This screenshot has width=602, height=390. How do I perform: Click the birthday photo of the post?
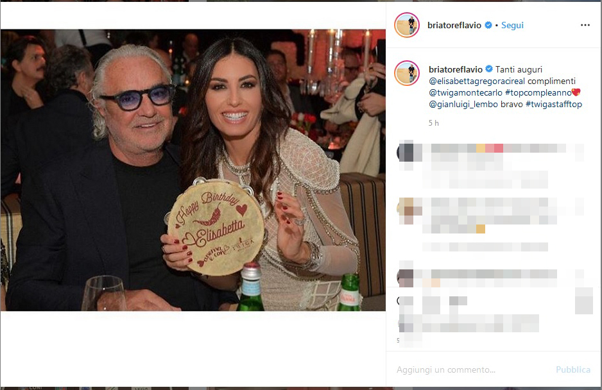(x=193, y=170)
